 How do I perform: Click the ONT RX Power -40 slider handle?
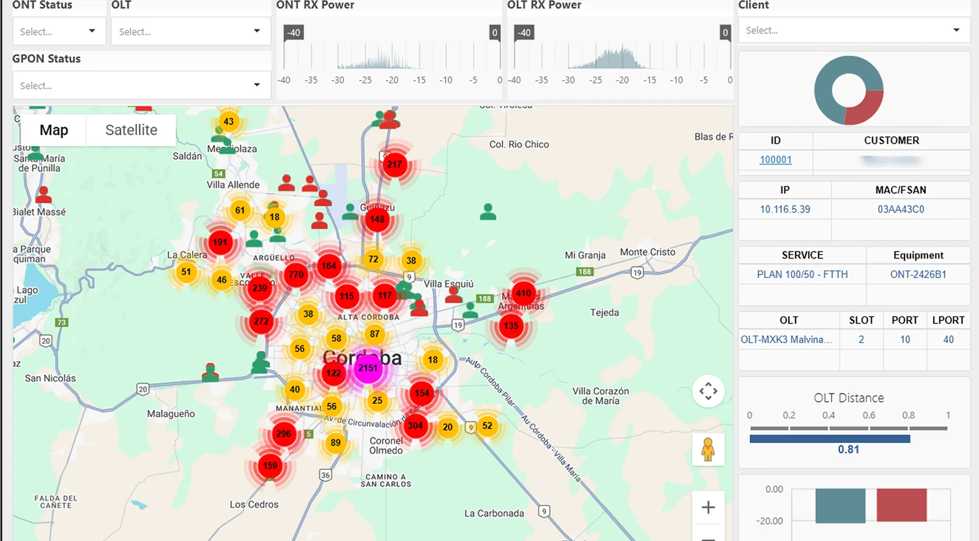tap(294, 32)
